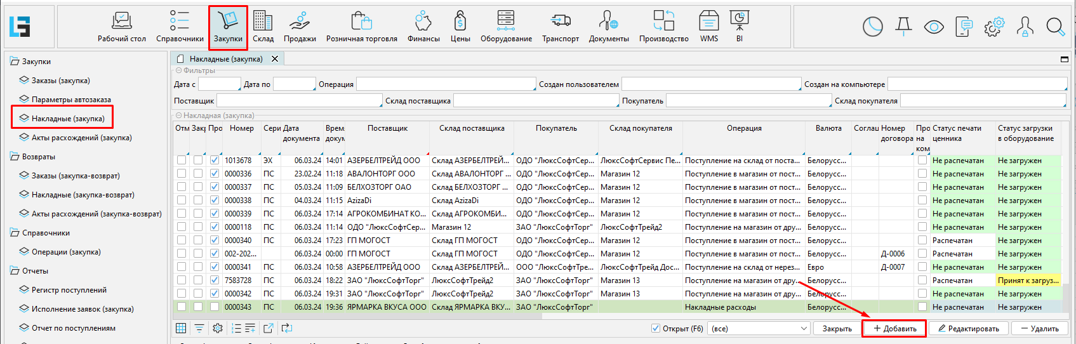Toggle first checkbox for invoice 1013678

tap(182, 161)
